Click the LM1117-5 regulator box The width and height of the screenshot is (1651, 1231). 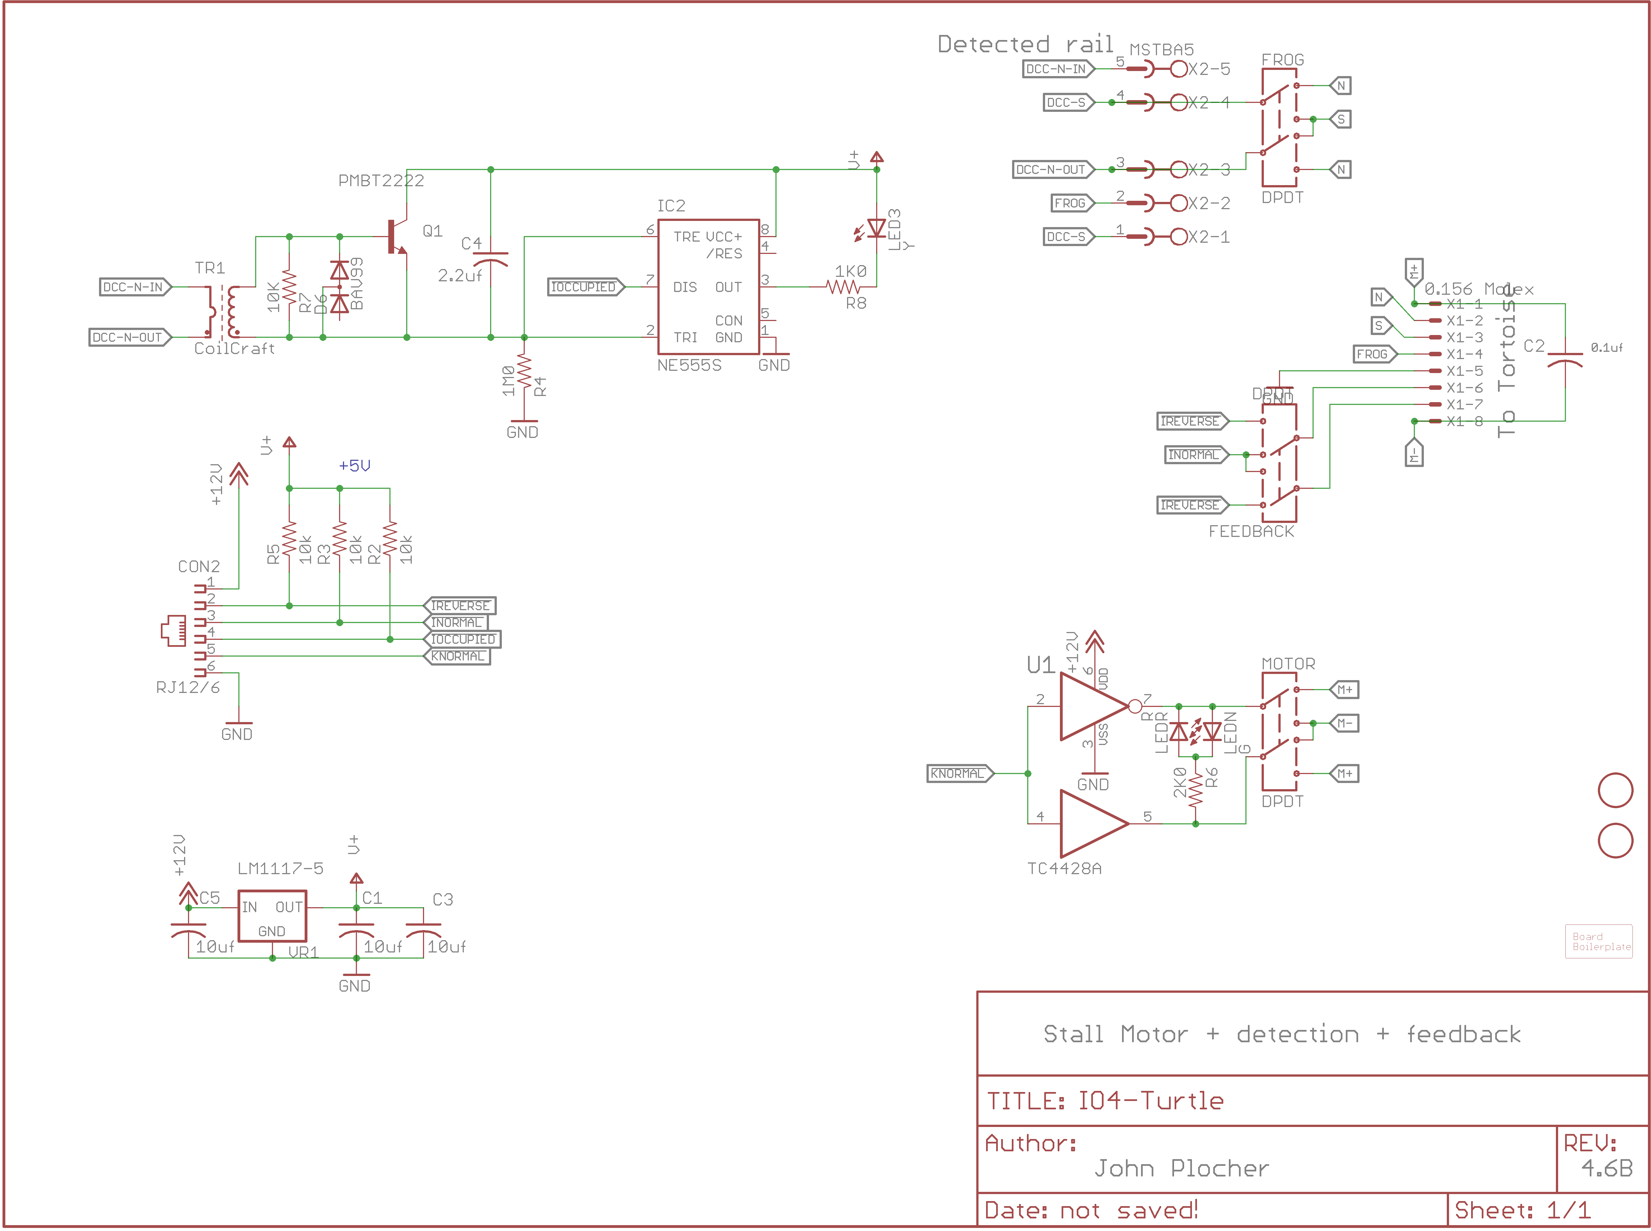click(272, 916)
